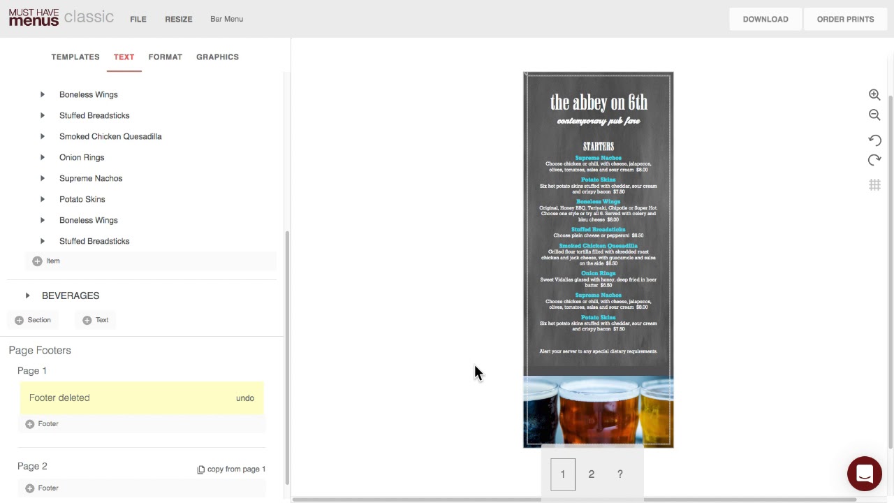Click the beer glasses photo on the menu
Image resolution: width=894 pixels, height=503 pixels.
tap(599, 411)
